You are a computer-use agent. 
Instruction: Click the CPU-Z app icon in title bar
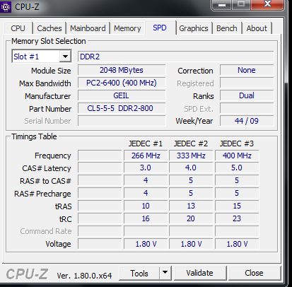pos(5,7)
